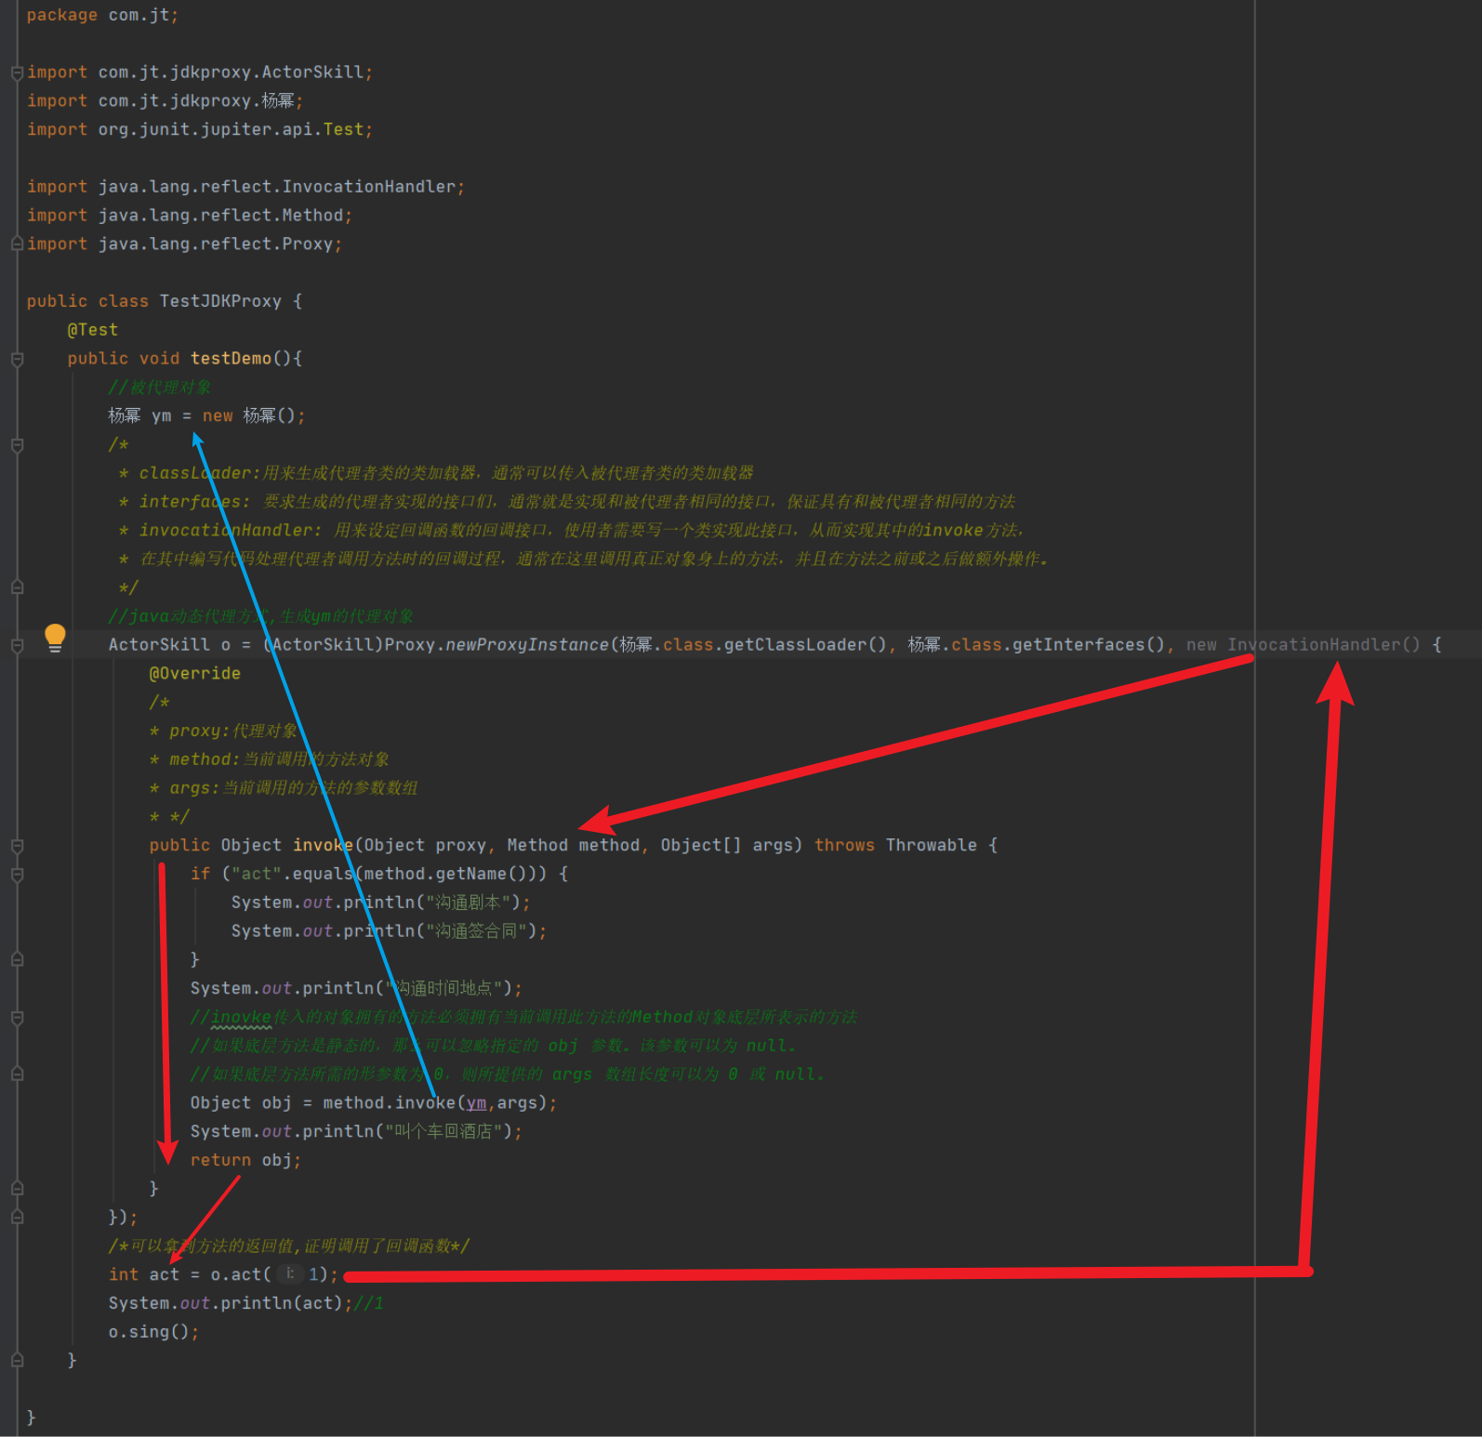Screen dimensions: 1482x1437
Task: Click the //被代理对象 comment
Action: (160, 388)
